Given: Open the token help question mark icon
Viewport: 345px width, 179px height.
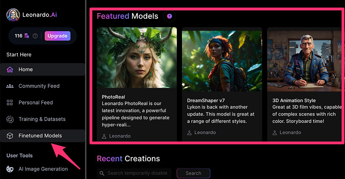Looking at the screenshot, I should tap(35, 36).
